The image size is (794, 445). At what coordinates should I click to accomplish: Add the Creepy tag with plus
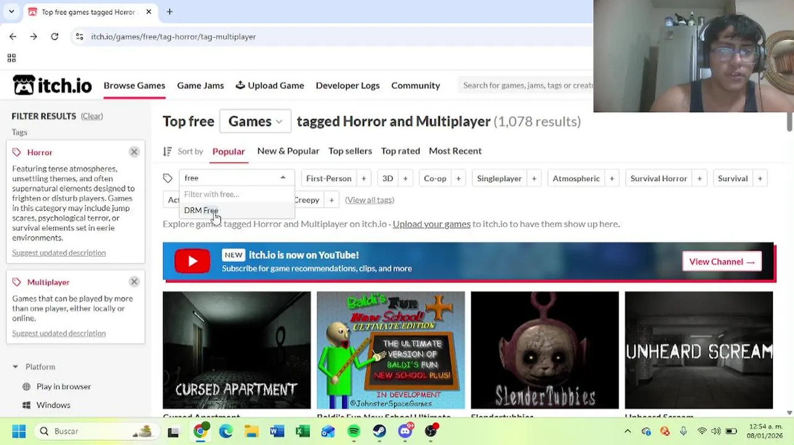pos(331,200)
